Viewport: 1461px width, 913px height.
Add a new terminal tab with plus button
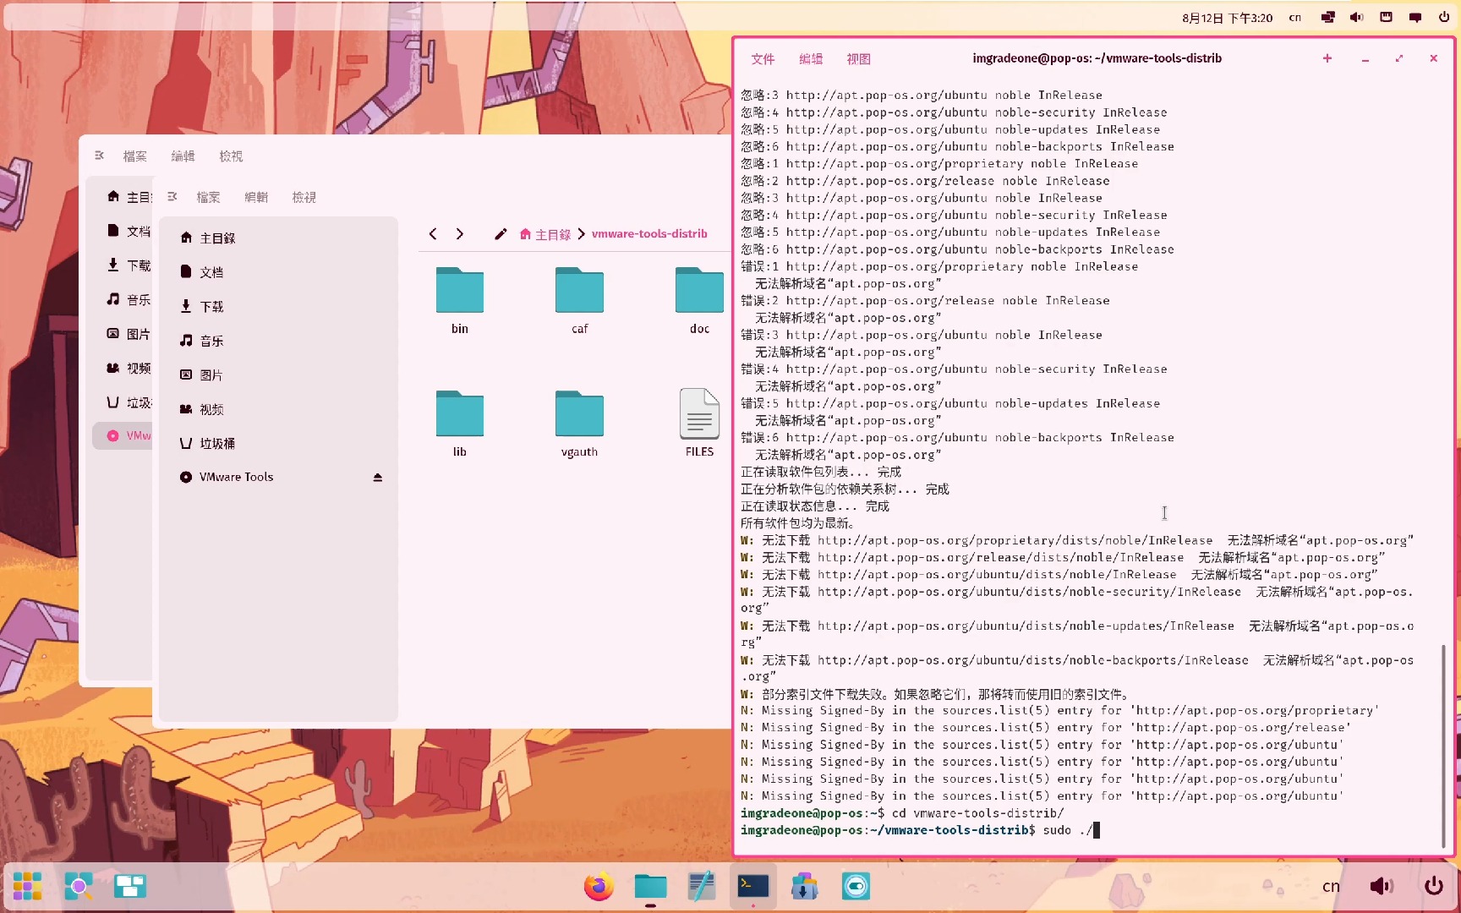coord(1327,58)
